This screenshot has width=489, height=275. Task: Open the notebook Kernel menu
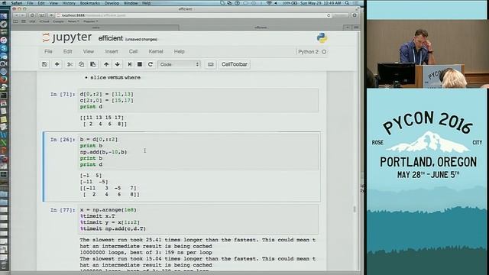156,51
